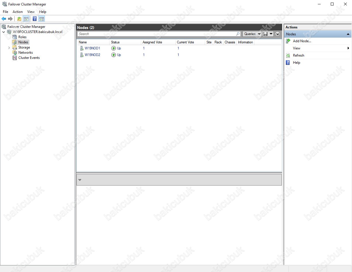
Task: Open Cluster Events in the console tree
Action: click(29, 58)
